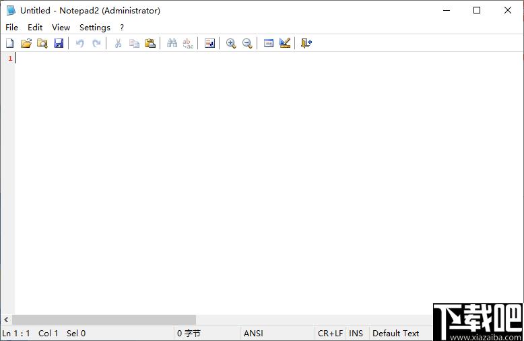Copy selection with toolbar copy icon
The width and height of the screenshot is (524, 341).
[134, 43]
